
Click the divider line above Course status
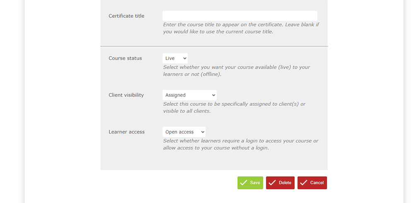point(214,46)
